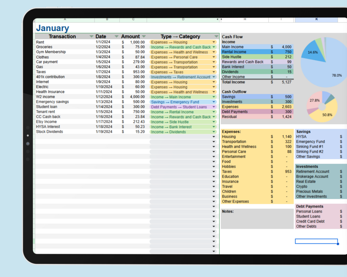
Task: Select the 'Car payment' transaction cell
Action: click(x=65, y=62)
